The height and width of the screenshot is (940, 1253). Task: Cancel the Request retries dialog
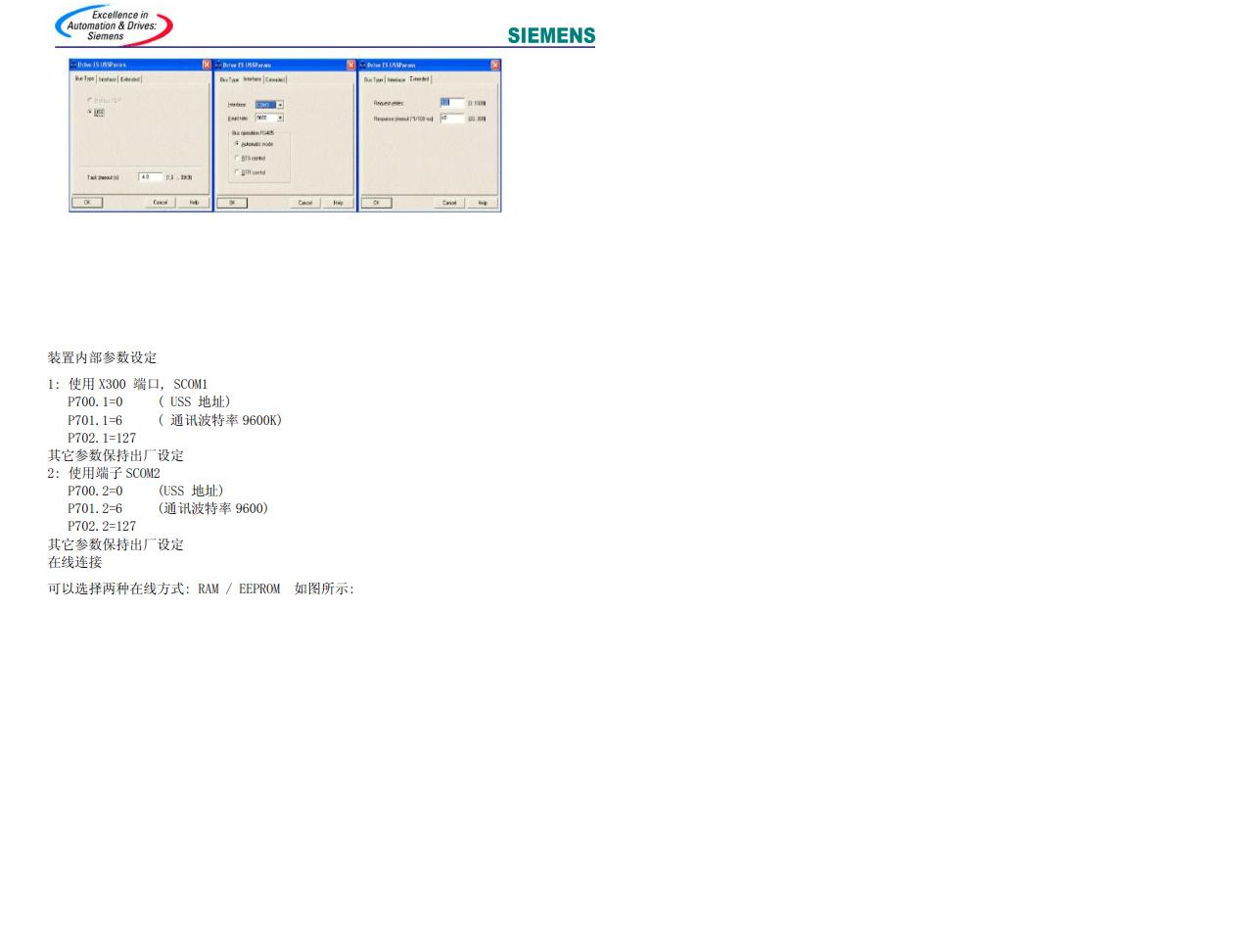[448, 203]
